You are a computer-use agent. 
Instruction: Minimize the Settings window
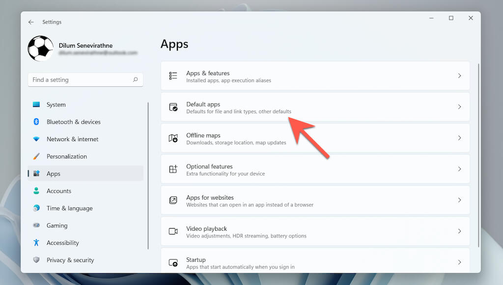coord(431,18)
